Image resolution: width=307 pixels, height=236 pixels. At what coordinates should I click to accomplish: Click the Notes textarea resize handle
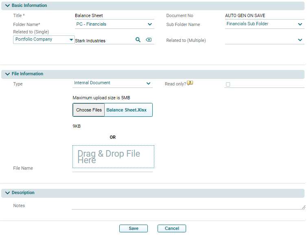[303, 207]
